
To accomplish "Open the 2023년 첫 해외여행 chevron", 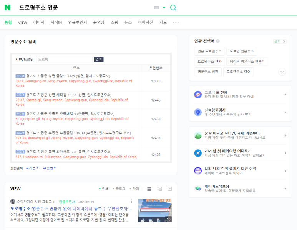I will click(x=285, y=153).
